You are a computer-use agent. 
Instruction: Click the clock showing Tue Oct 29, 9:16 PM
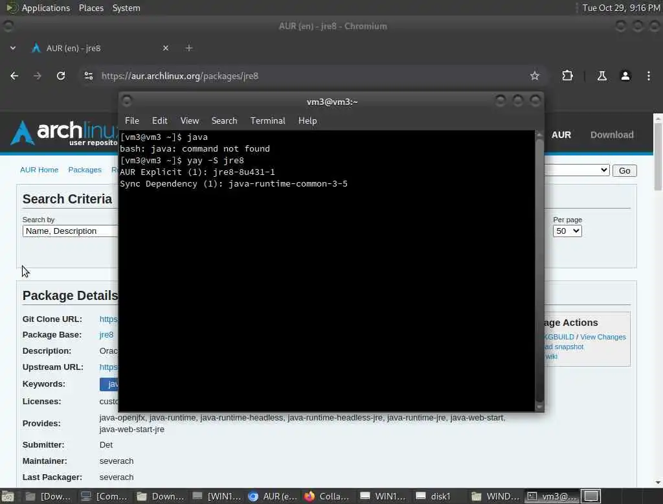coord(621,8)
